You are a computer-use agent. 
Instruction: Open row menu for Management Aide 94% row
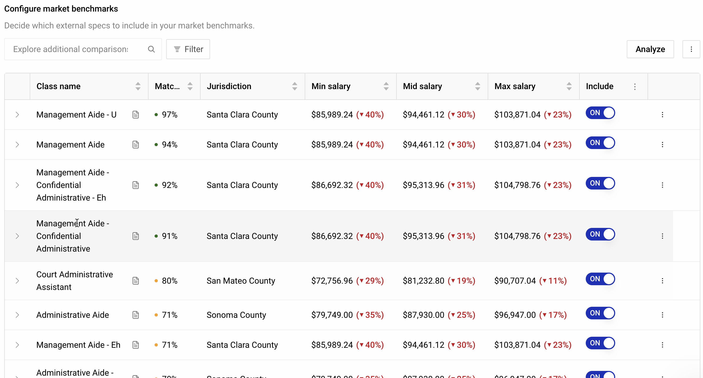(662, 145)
